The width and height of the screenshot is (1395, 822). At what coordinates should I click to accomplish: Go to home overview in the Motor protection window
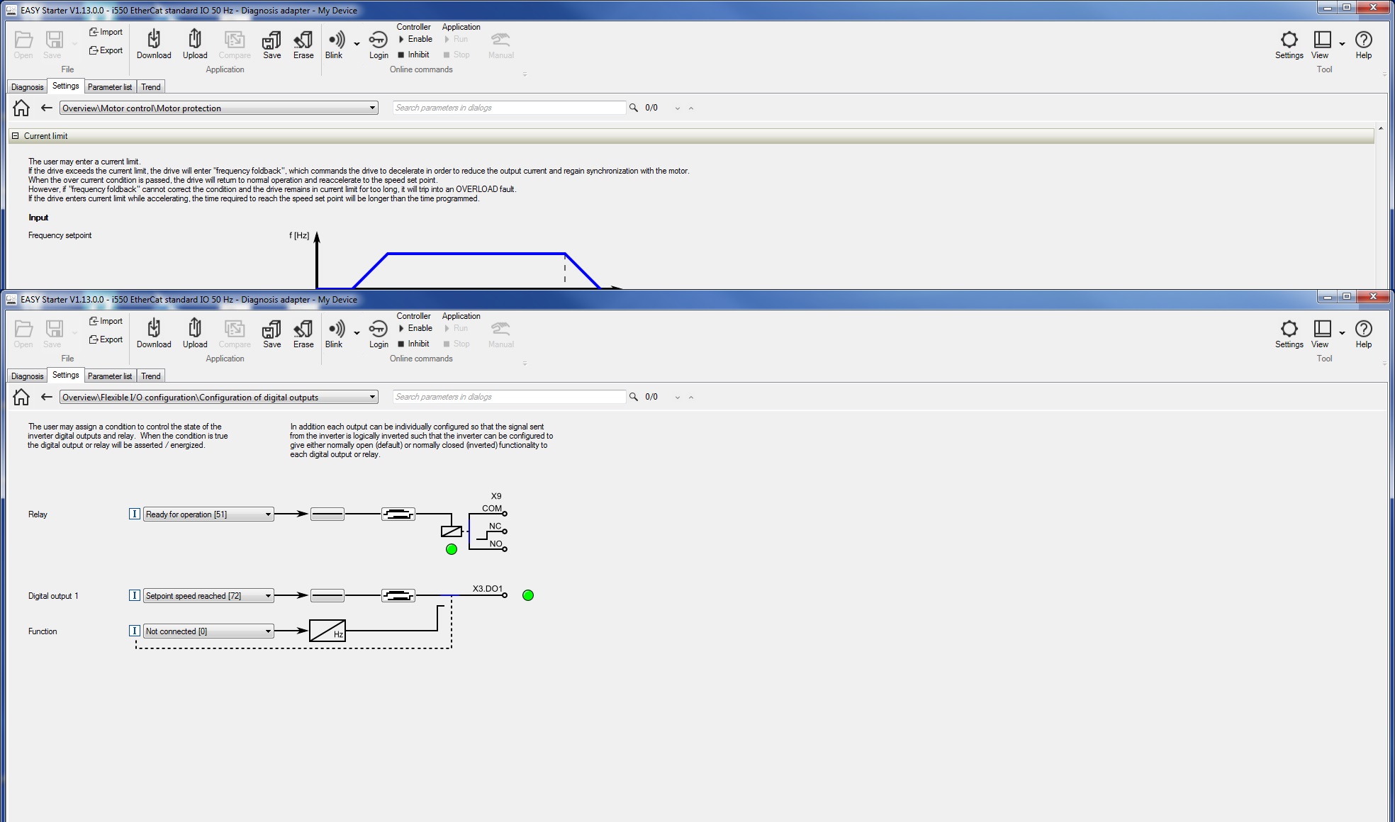21,108
